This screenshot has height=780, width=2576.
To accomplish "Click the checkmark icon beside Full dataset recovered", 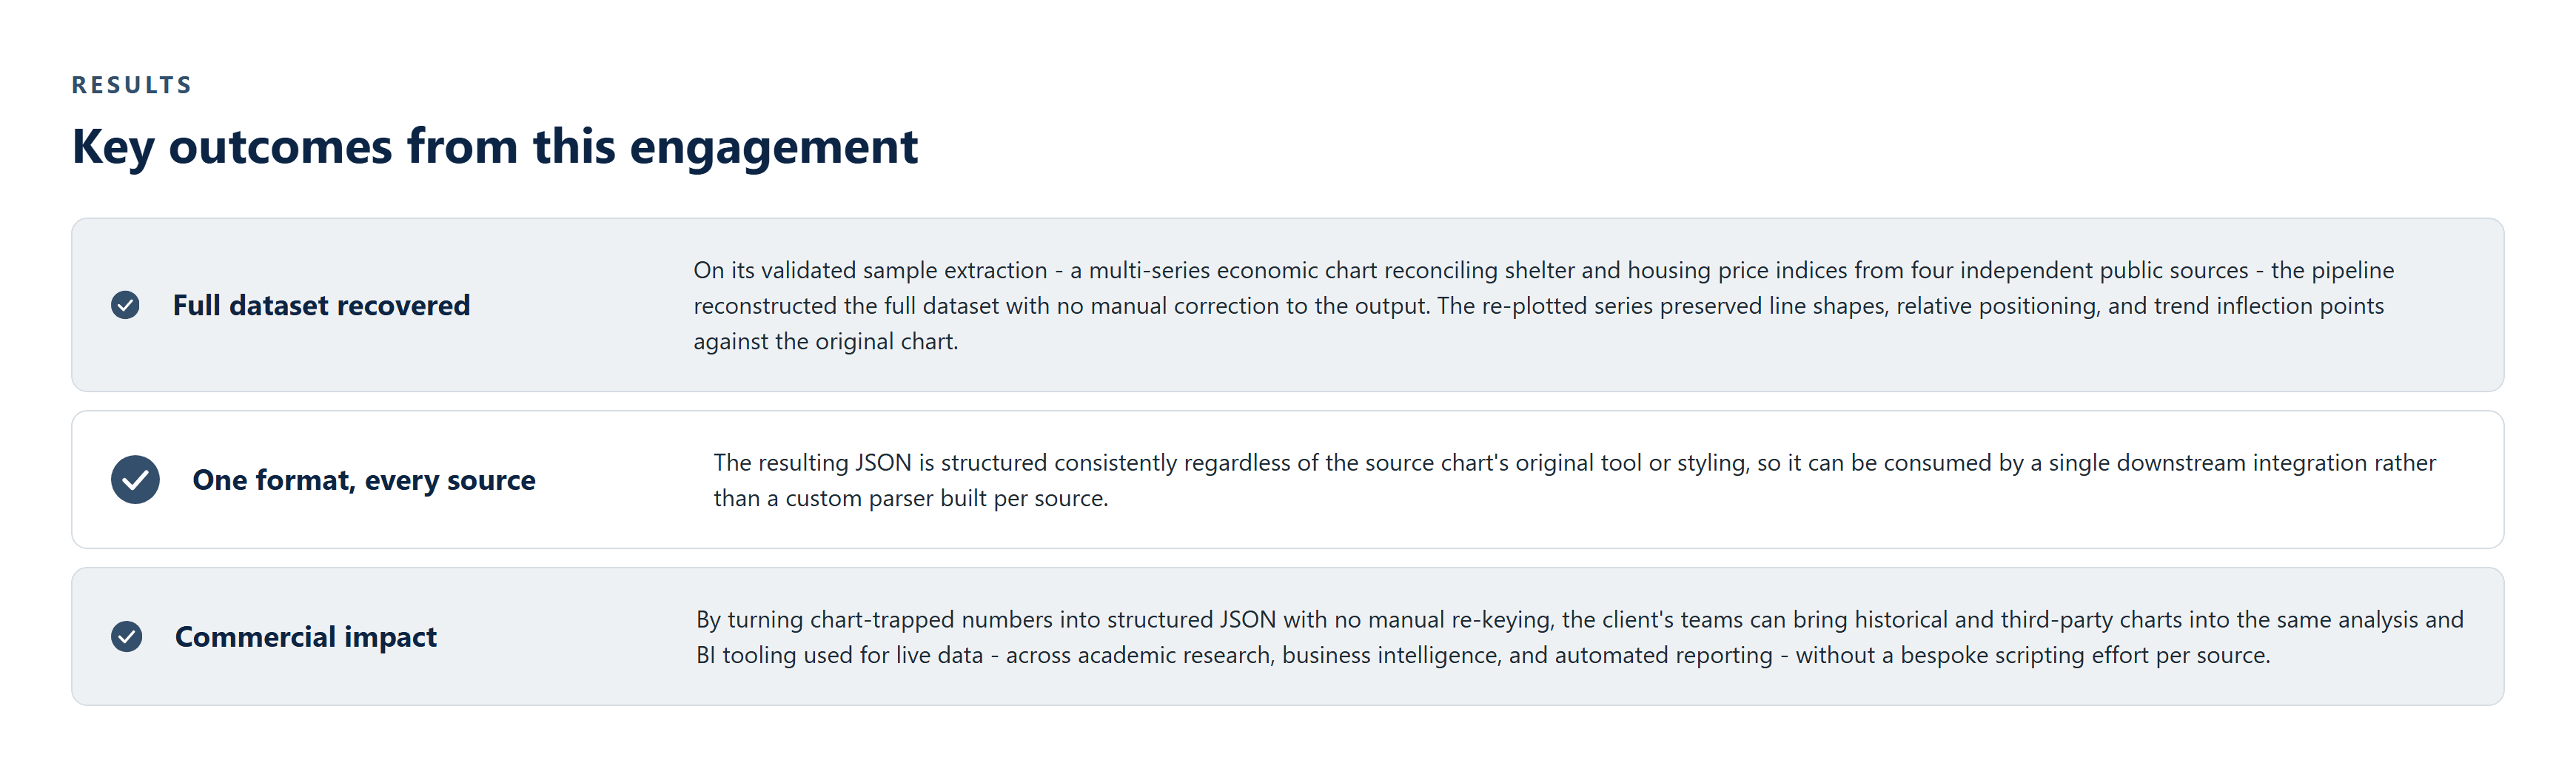I will (125, 305).
